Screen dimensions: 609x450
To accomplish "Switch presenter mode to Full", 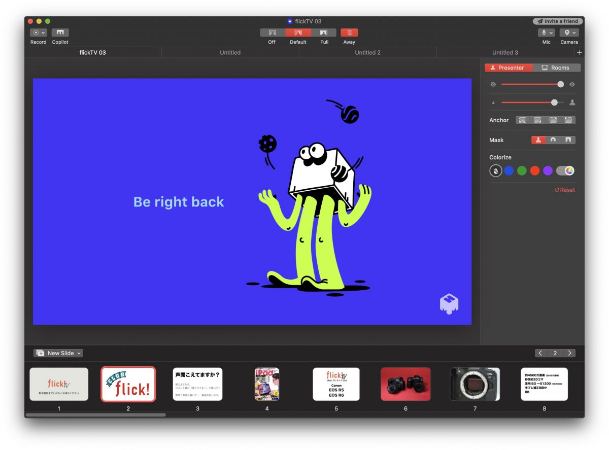I will 324,33.
